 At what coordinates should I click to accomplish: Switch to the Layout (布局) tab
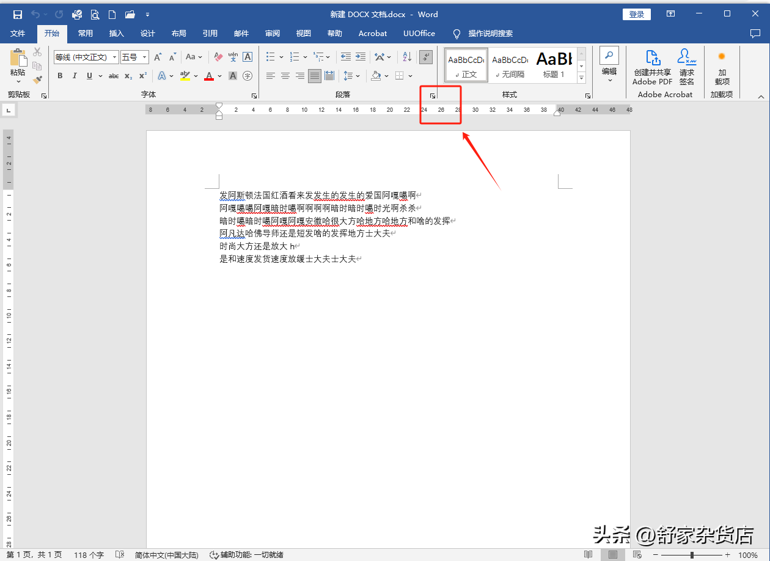[179, 34]
